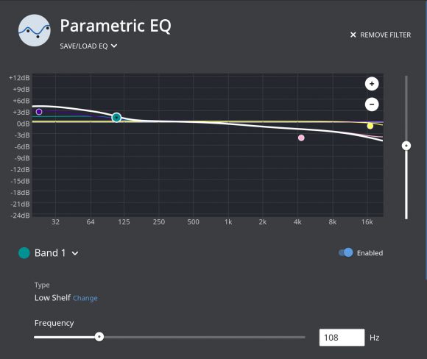
Task: Open the SAVE/LOAD EQ dropdown
Action: pos(88,46)
